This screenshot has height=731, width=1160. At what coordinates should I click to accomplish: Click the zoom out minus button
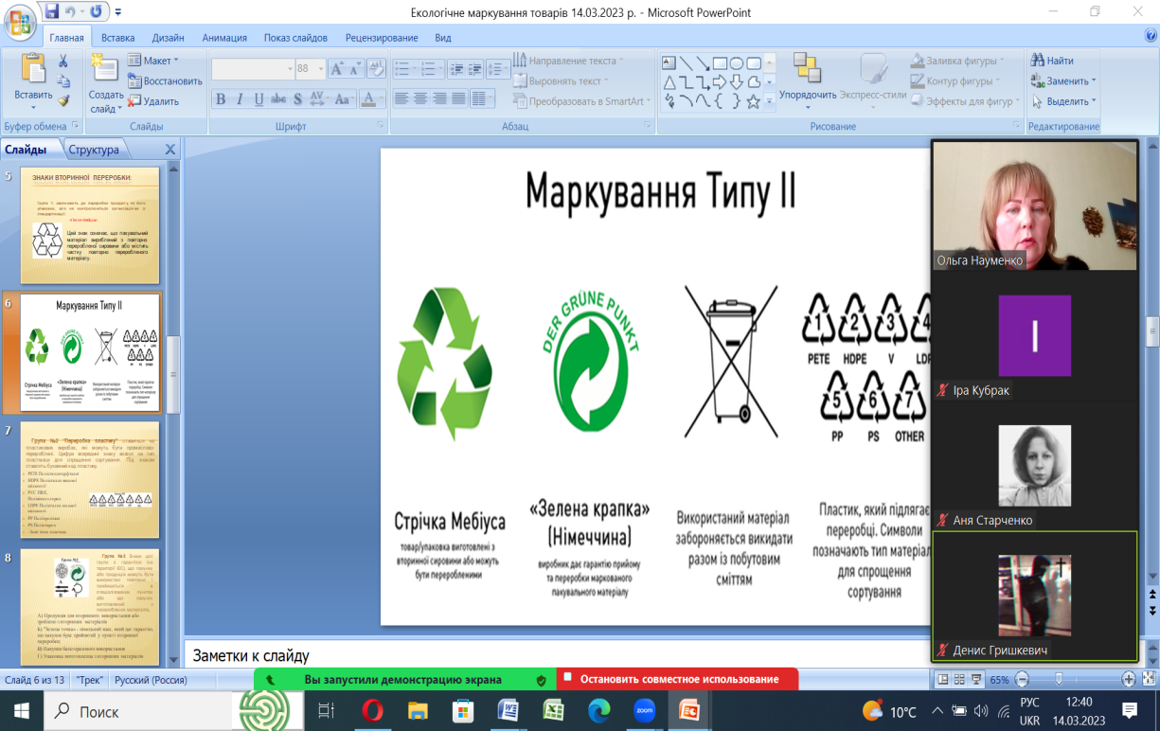pos(1022,679)
